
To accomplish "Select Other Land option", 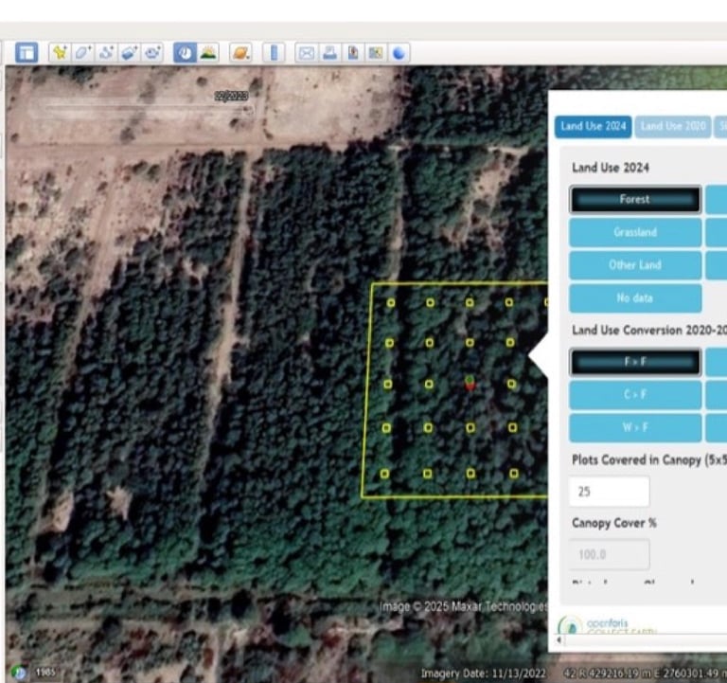I will [x=635, y=265].
